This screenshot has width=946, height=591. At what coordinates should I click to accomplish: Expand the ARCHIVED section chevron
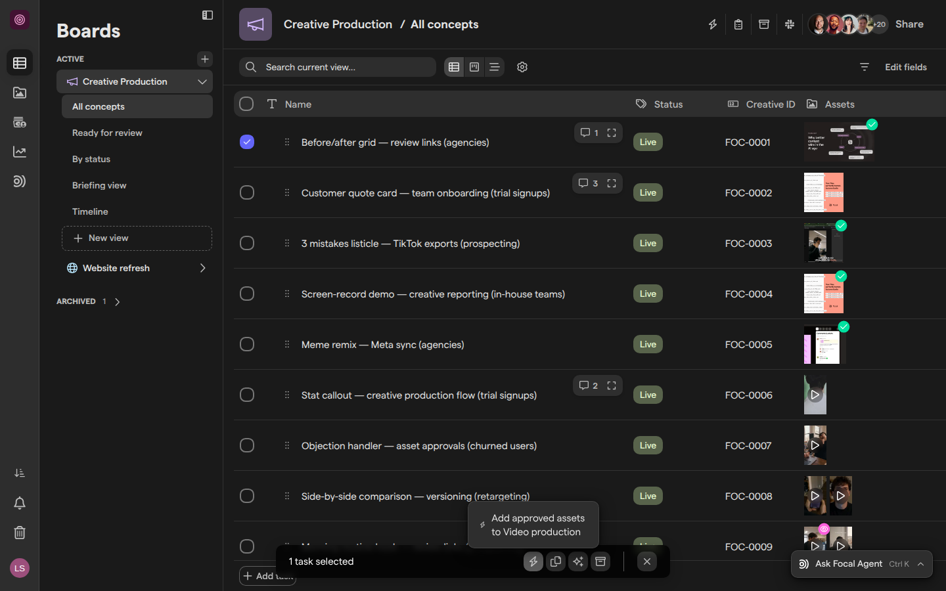tap(117, 301)
